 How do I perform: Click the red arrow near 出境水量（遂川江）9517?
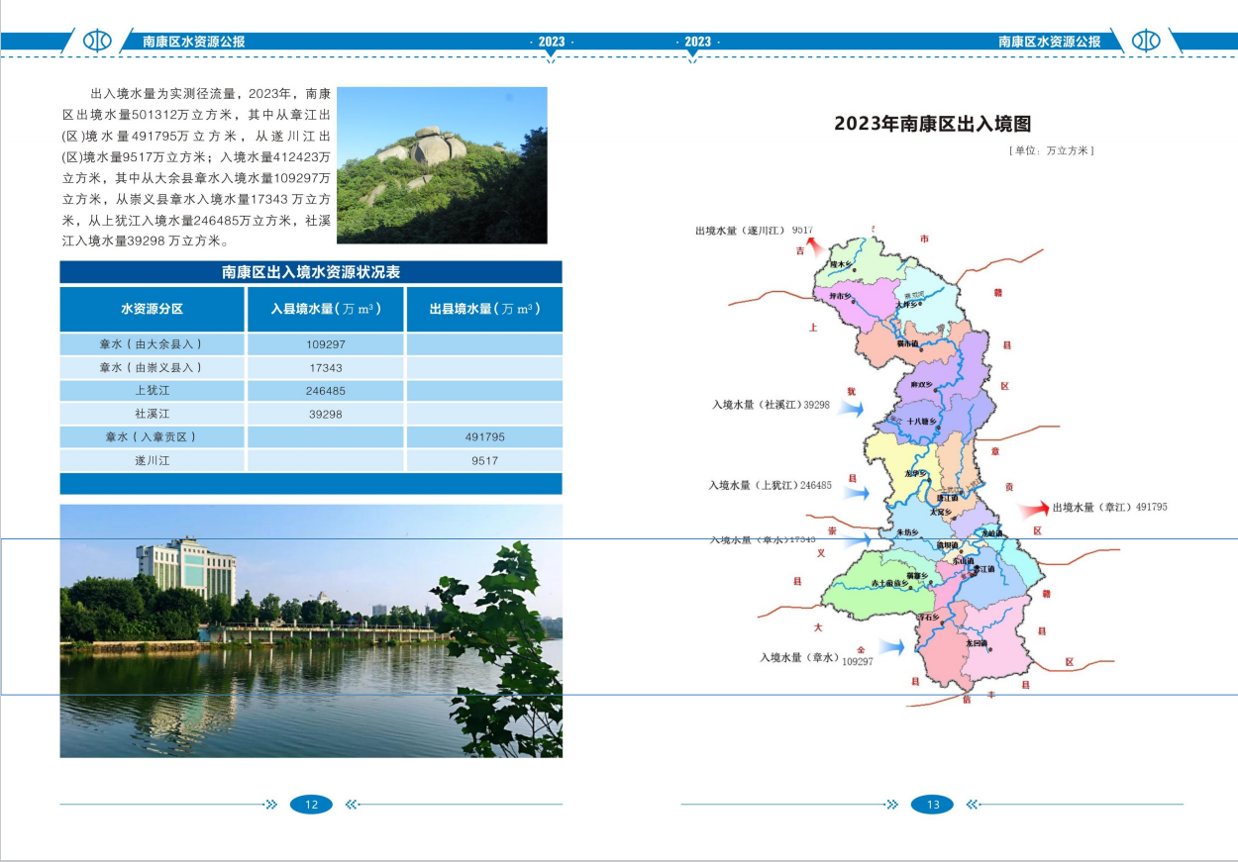[813, 246]
